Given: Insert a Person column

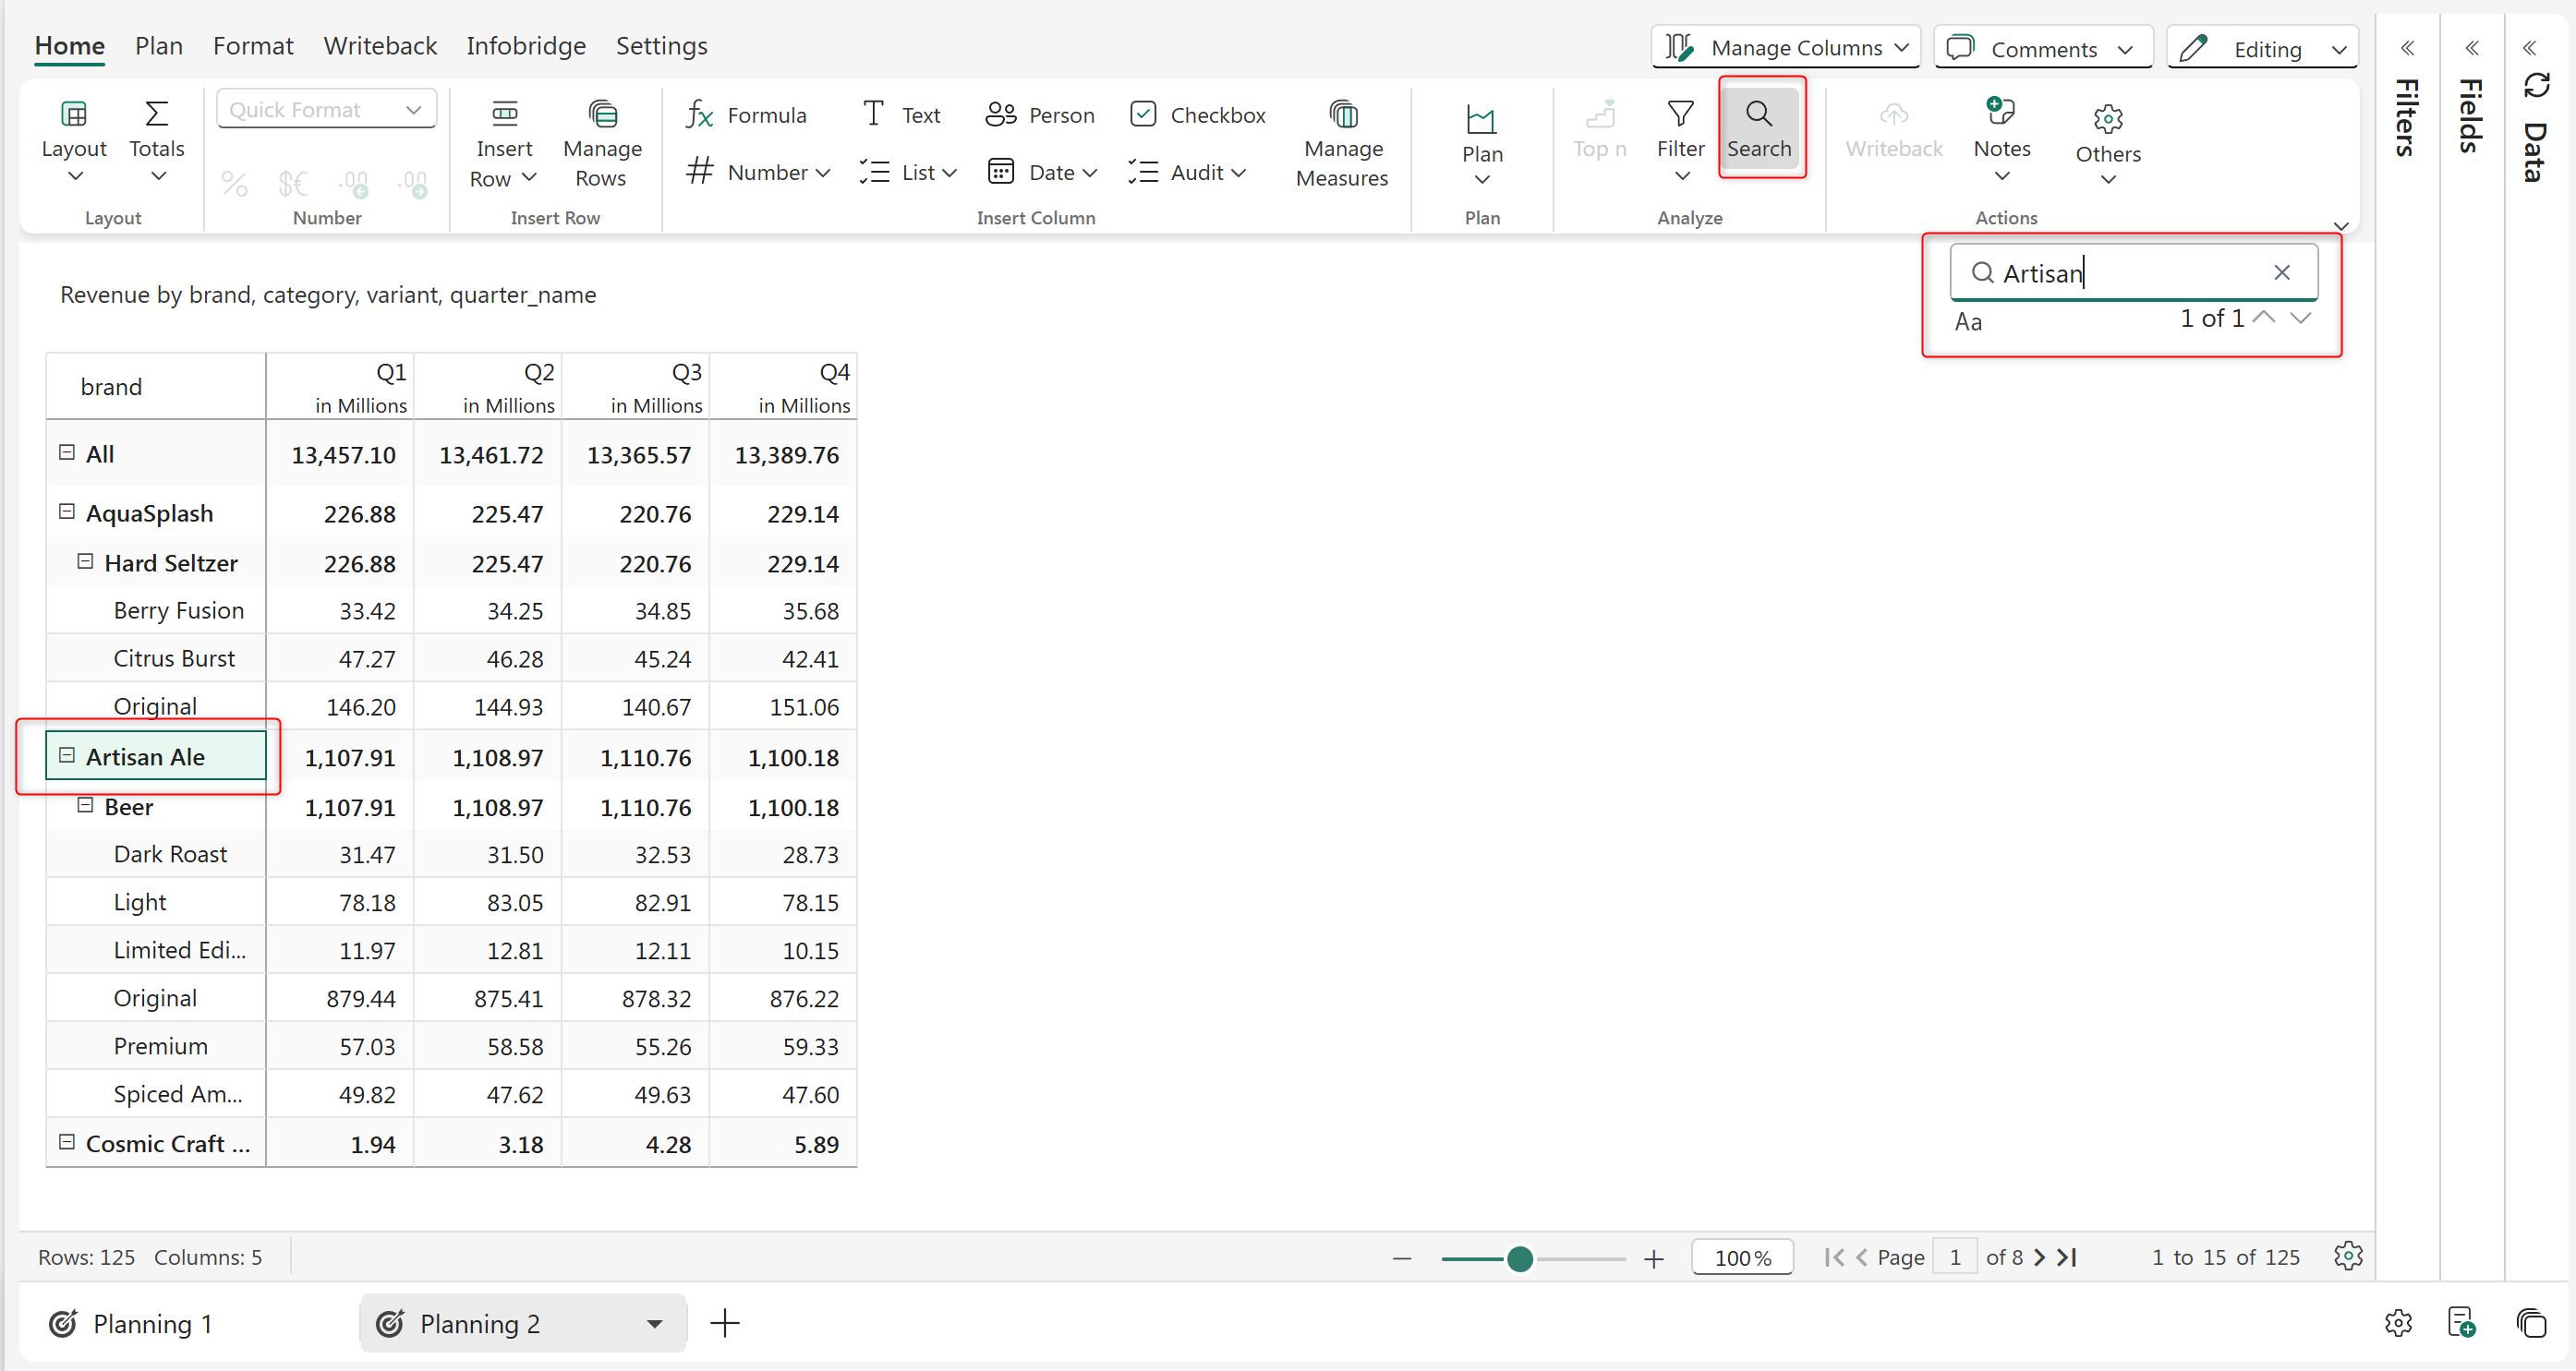Looking at the screenshot, I should (1040, 114).
